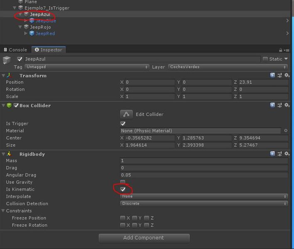Collapse JeepRojo in hierarchy
This screenshot has height=249, width=294.
pos(20,27)
